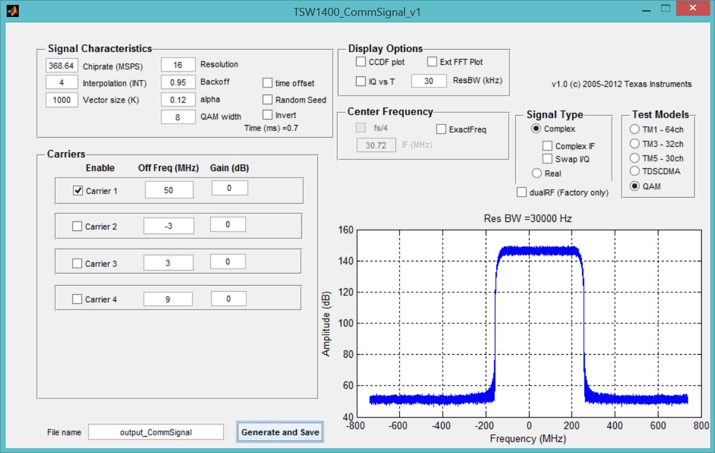Close the TSW1400_CommSignal_v1 window
The height and width of the screenshot is (453, 715).
click(693, 8)
